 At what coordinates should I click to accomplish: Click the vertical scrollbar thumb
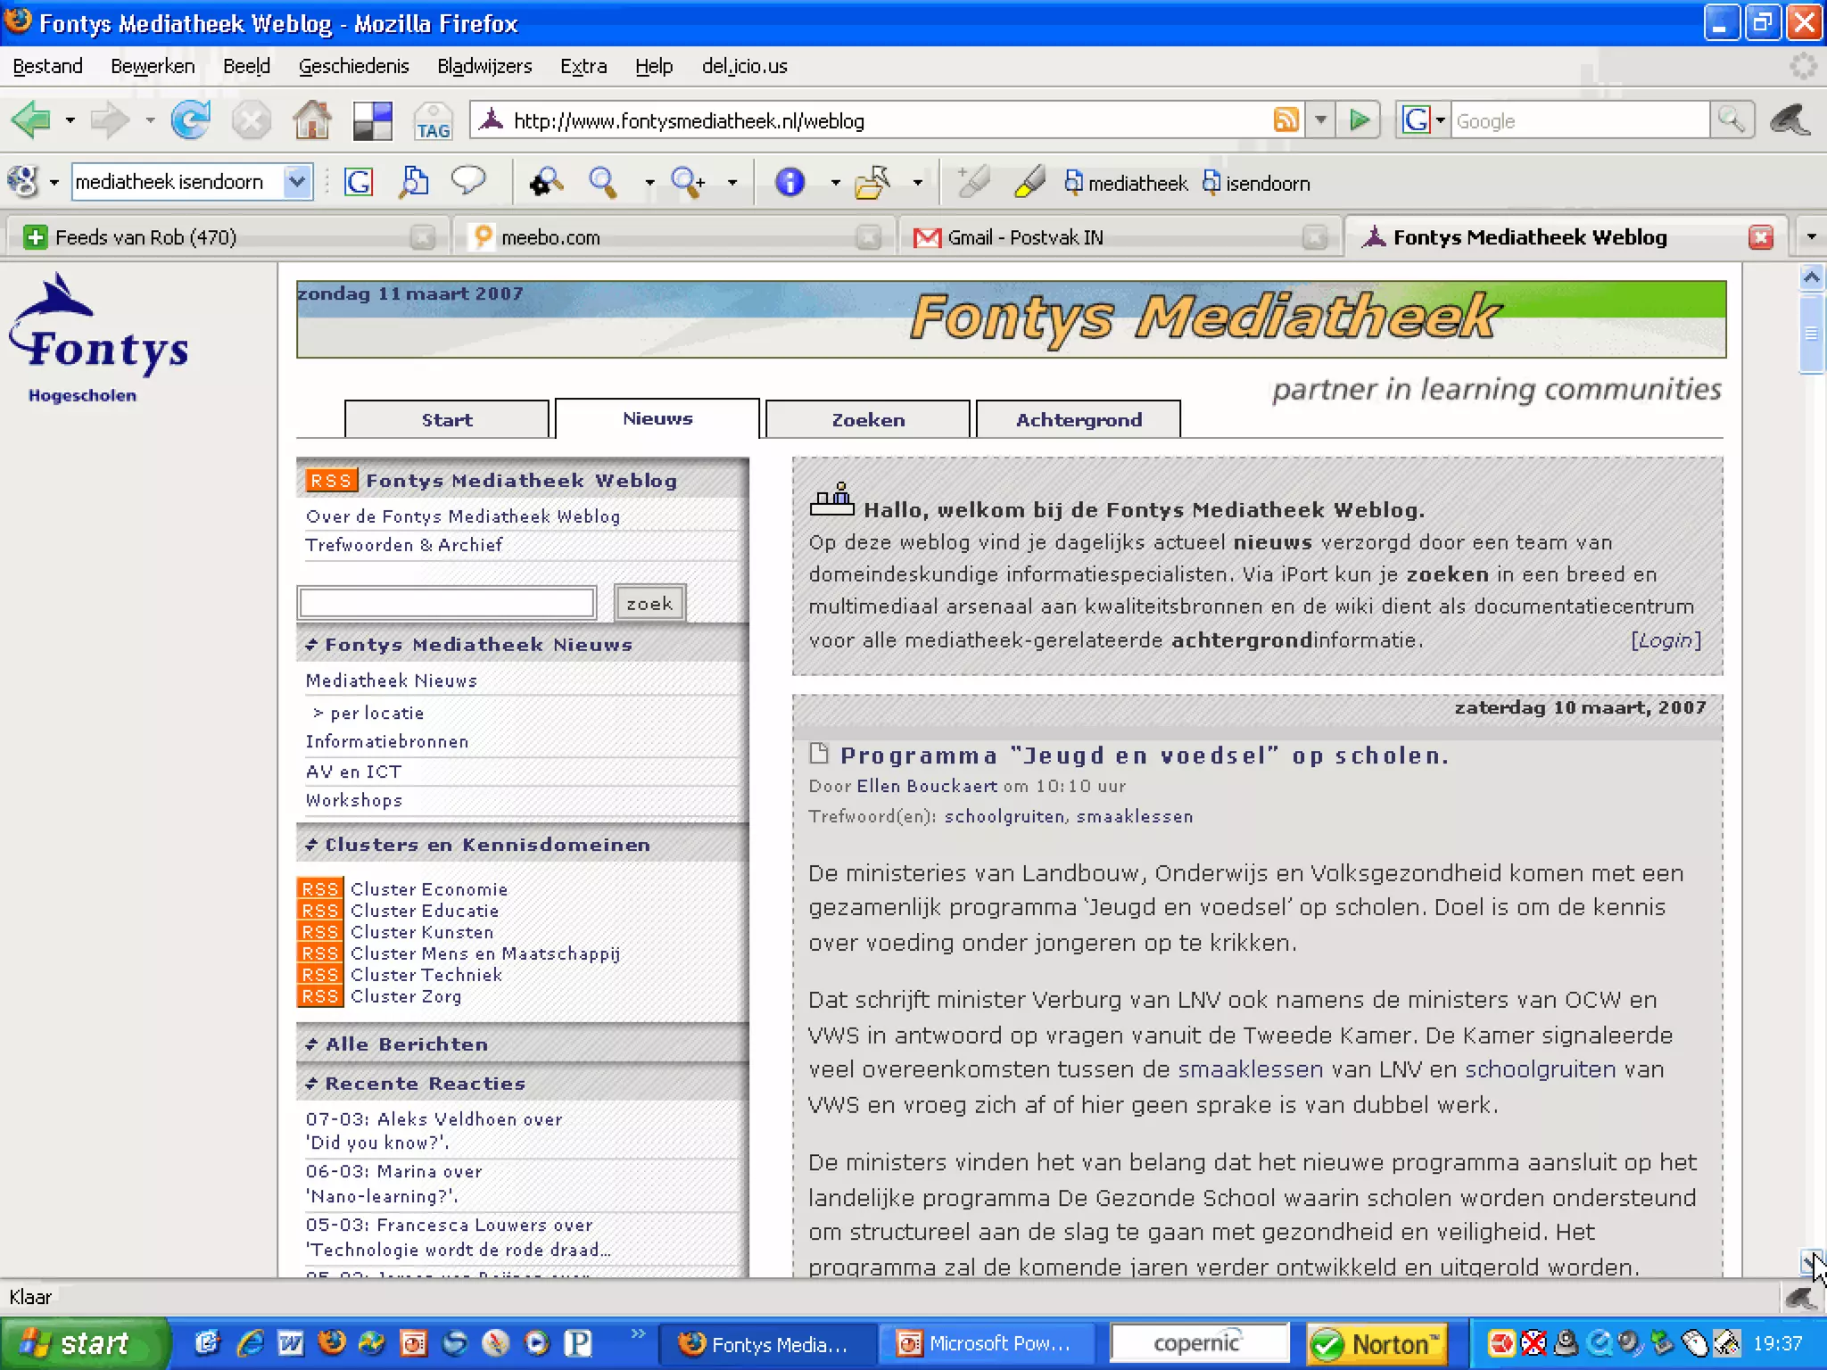1811,334
